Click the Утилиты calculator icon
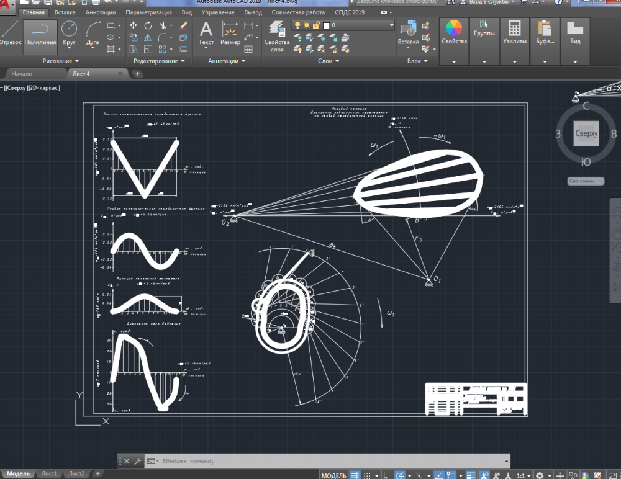The width and height of the screenshot is (621, 479). (515, 34)
